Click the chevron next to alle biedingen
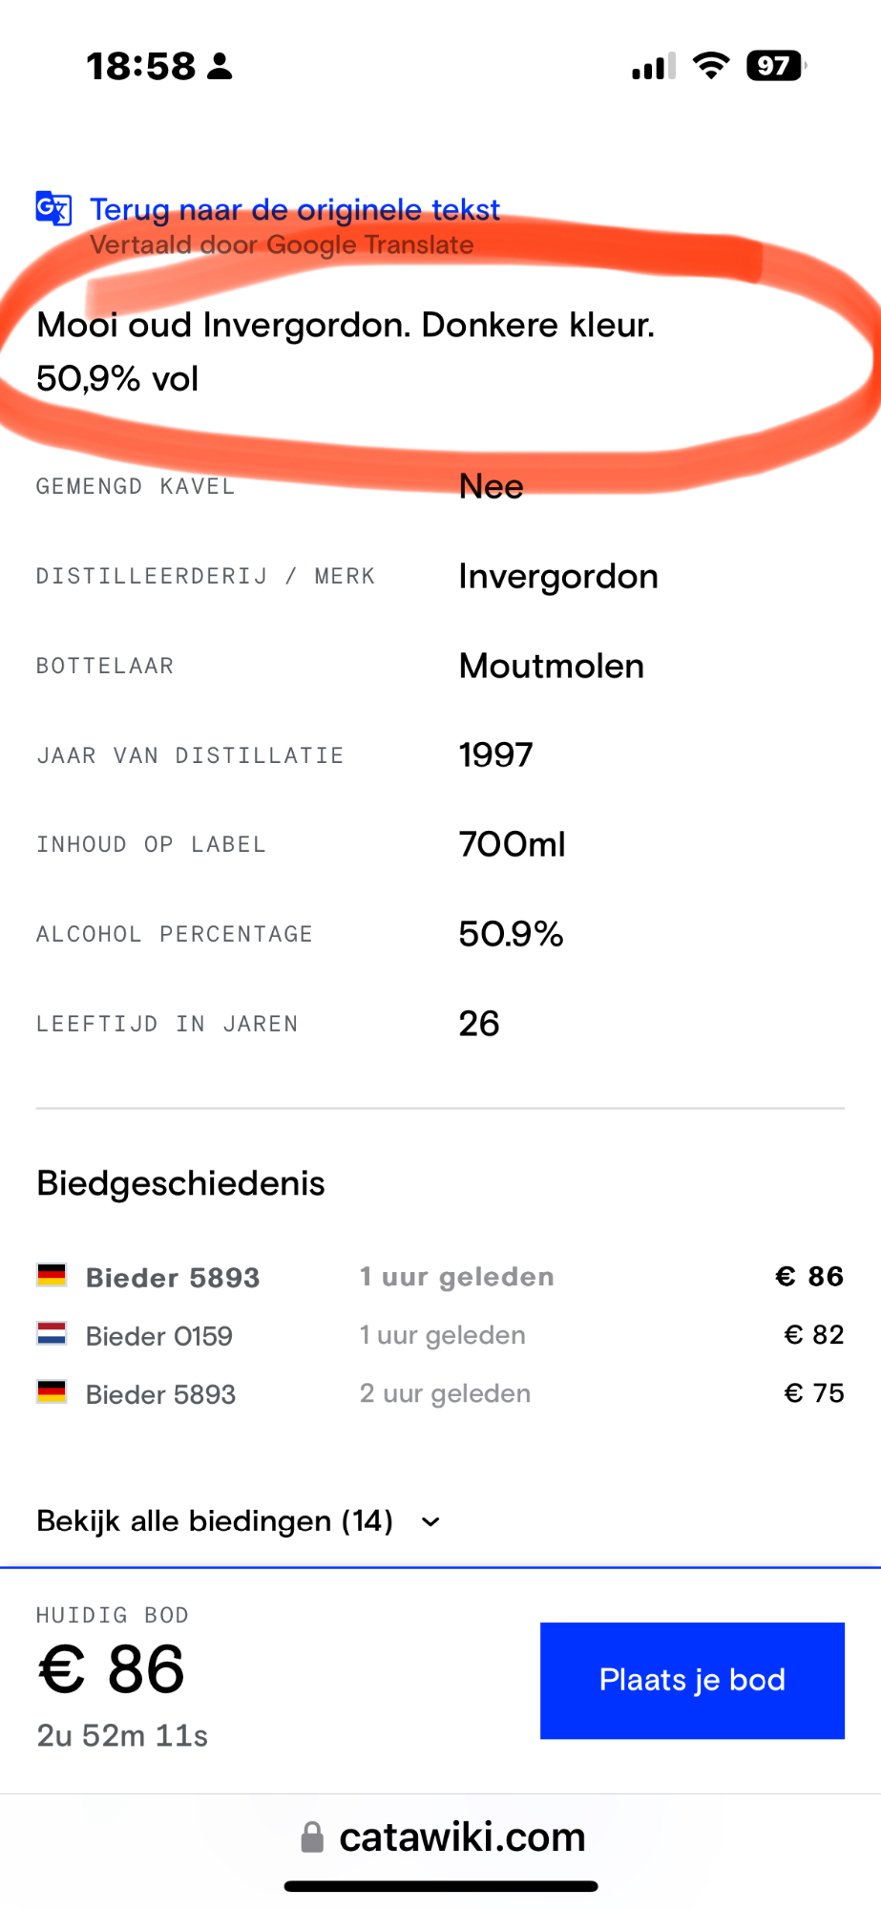The height and width of the screenshot is (1910, 881). pos(430,1522)
